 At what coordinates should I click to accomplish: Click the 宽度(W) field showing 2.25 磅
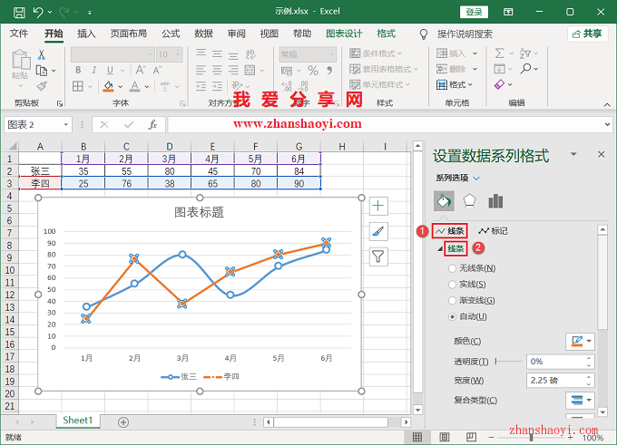(x=561, y=381)
